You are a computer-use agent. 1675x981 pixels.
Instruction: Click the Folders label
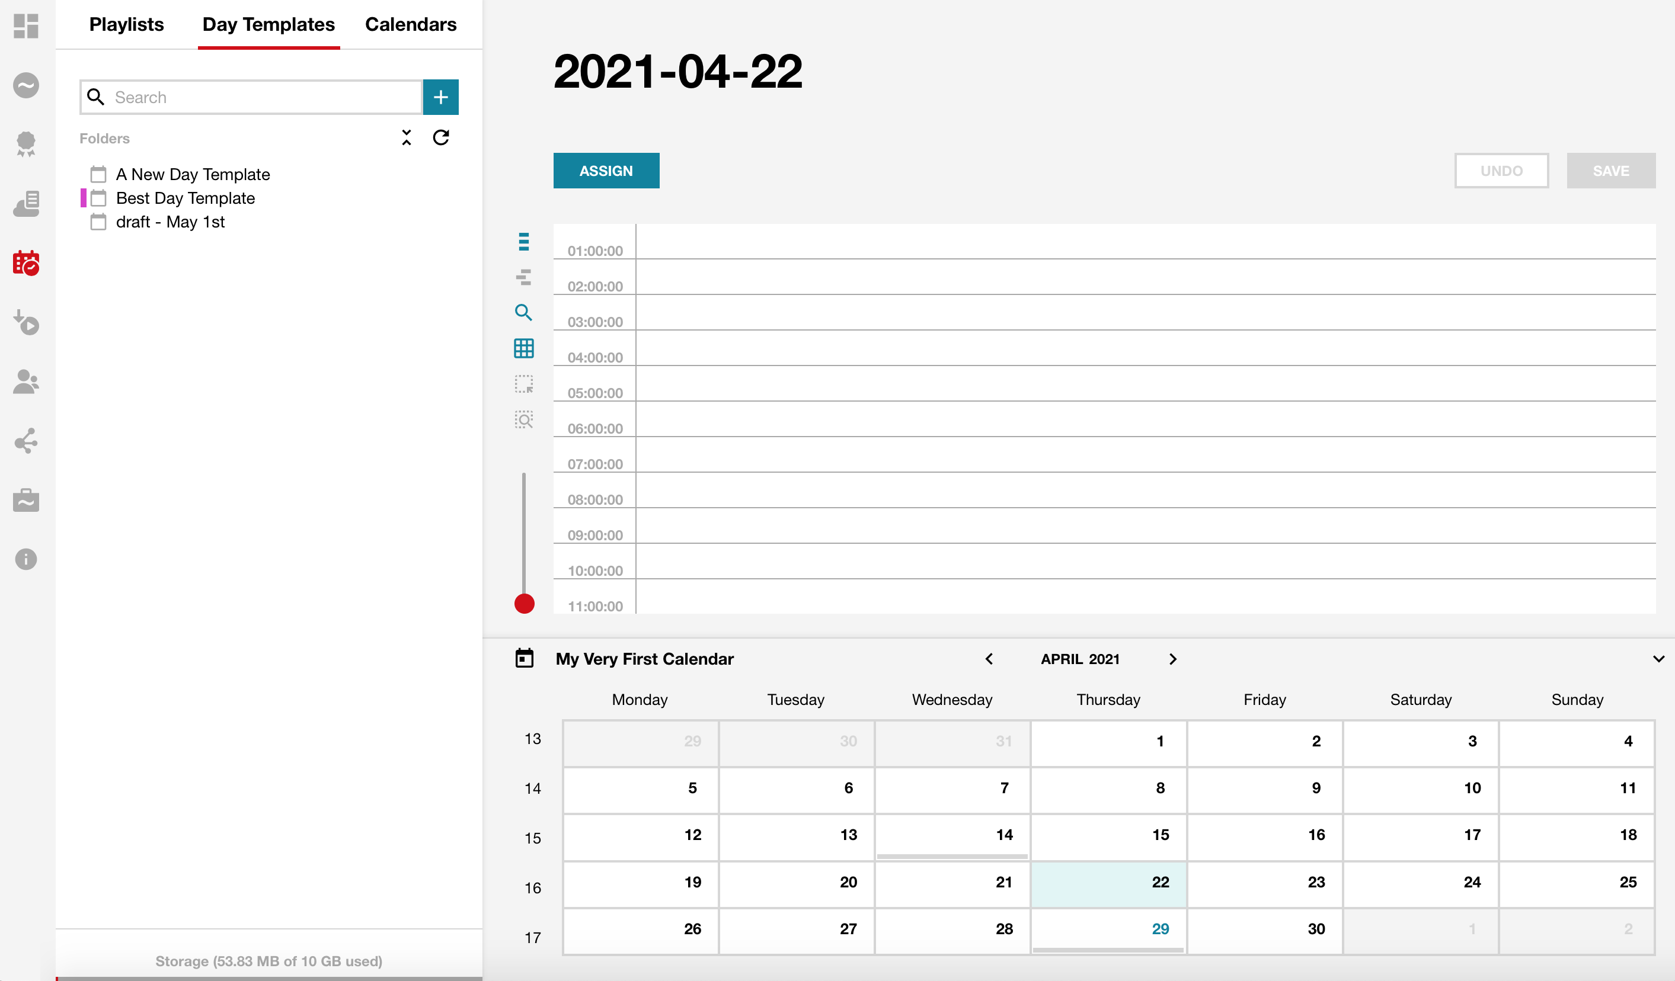(x=104, y=138)
